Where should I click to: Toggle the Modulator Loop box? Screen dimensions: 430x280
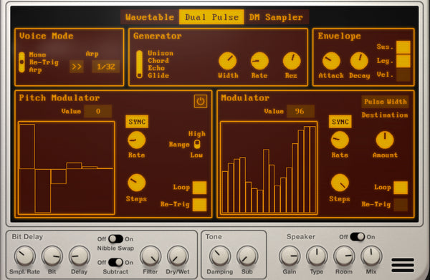point(401,188)
